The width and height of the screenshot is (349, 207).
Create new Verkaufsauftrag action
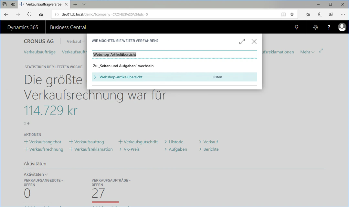[86, 142]
